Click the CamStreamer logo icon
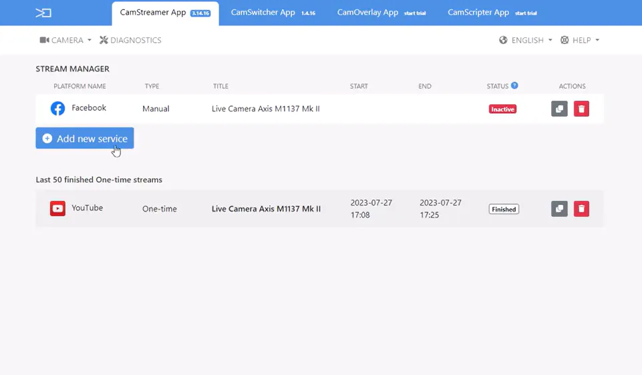The image size is (642, 375). (43, 13)
